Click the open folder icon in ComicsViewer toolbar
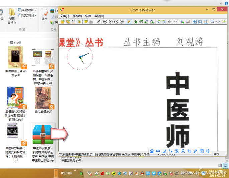229x178 pixels. tap(63, 22)
